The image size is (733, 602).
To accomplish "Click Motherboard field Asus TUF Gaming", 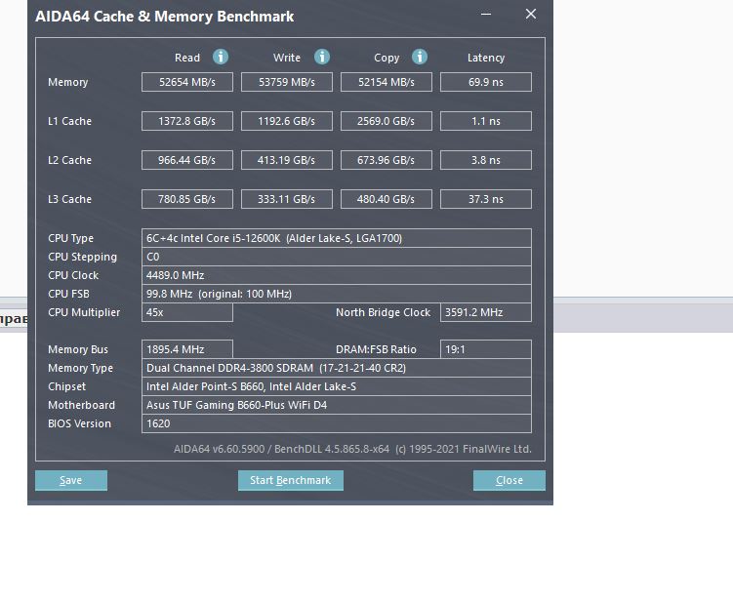I will click(337, 405).
